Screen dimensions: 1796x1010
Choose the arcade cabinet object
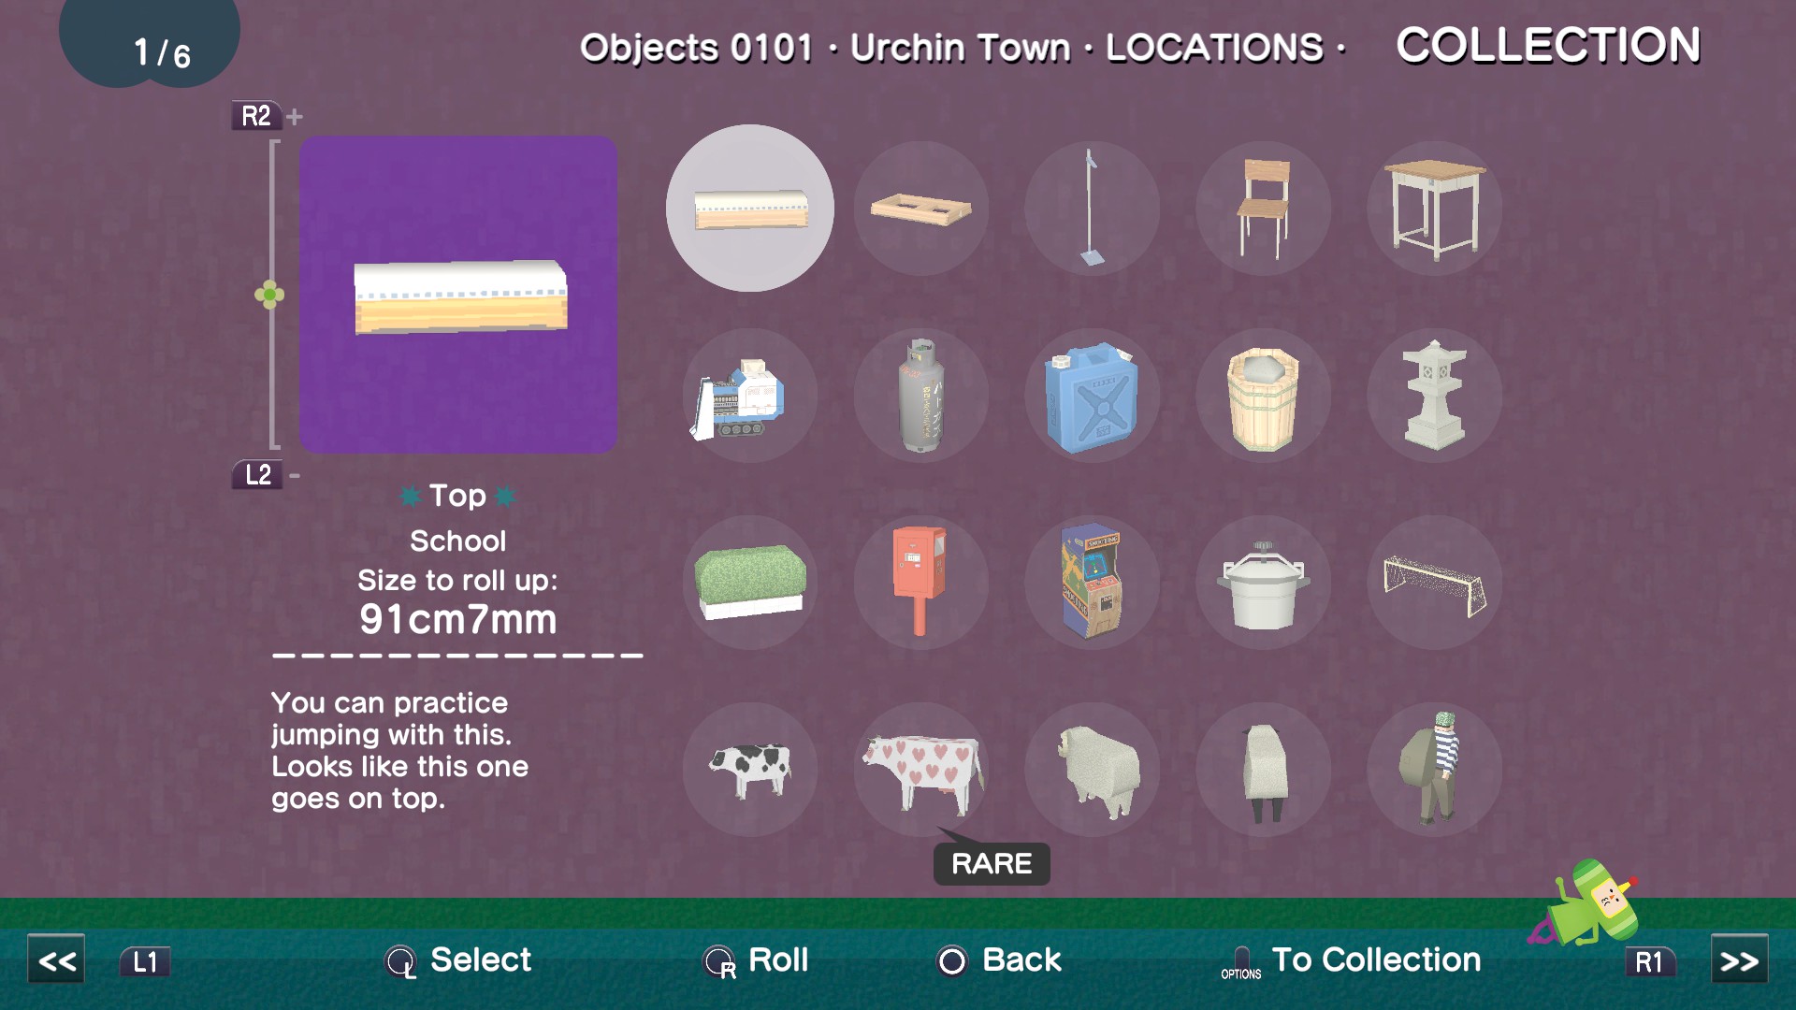[1092, 582]
